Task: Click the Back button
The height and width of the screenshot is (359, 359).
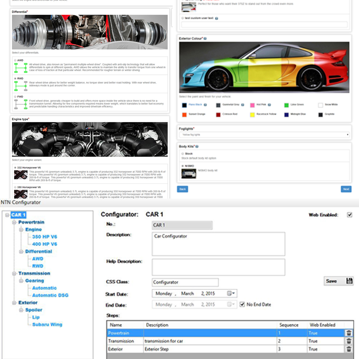Action: [182, 189]
